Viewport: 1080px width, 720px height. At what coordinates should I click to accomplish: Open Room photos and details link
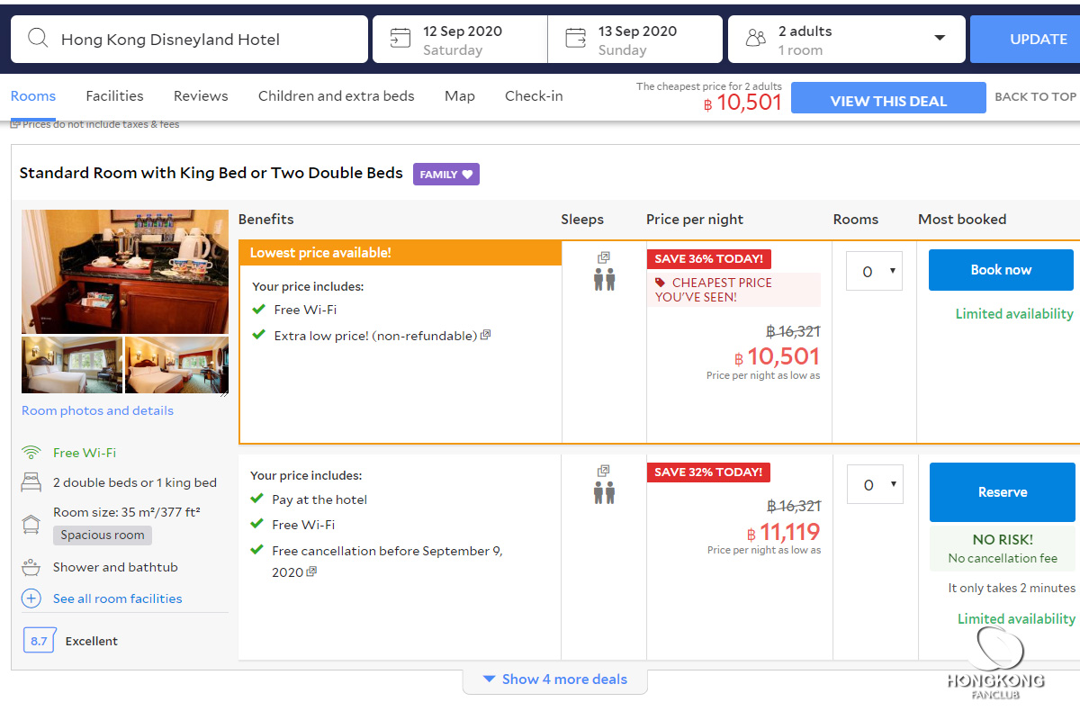[x=97, y=410]
